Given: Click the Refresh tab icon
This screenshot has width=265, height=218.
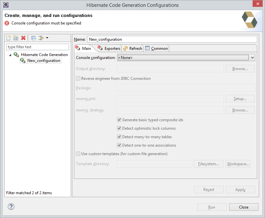Looking at the screenshot, I should (125, 49).
